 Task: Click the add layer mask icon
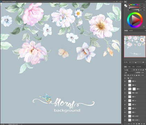[134, 124]
